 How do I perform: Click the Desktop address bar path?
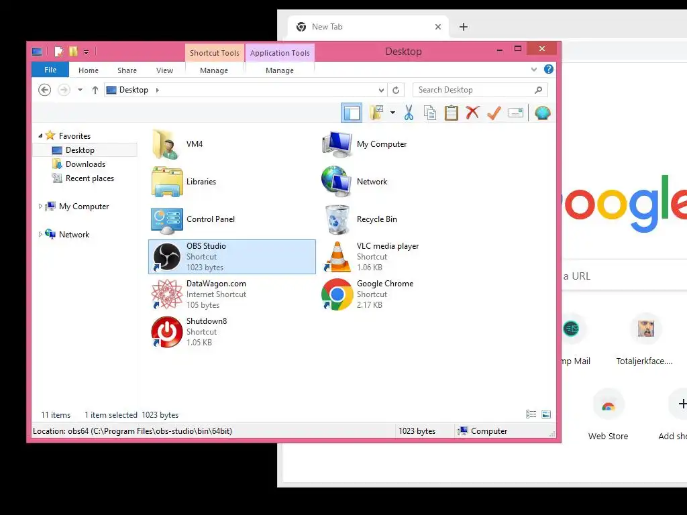[x=134, y=90]
